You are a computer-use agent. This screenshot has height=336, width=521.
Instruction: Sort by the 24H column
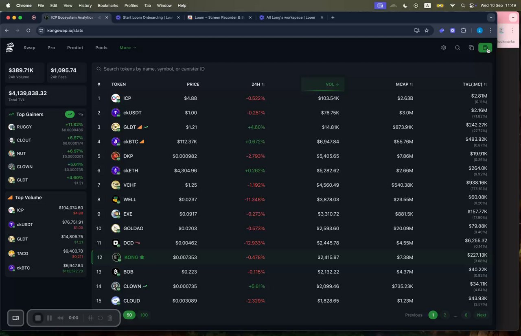pyautogui.click(x=258, y=84)
